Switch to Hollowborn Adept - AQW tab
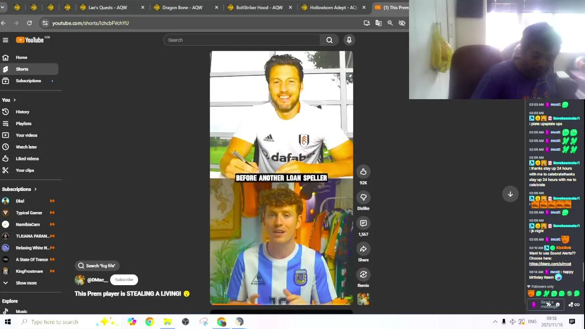Image resolution: width=585 pixels, height=329 pixels. click(334, 7)
